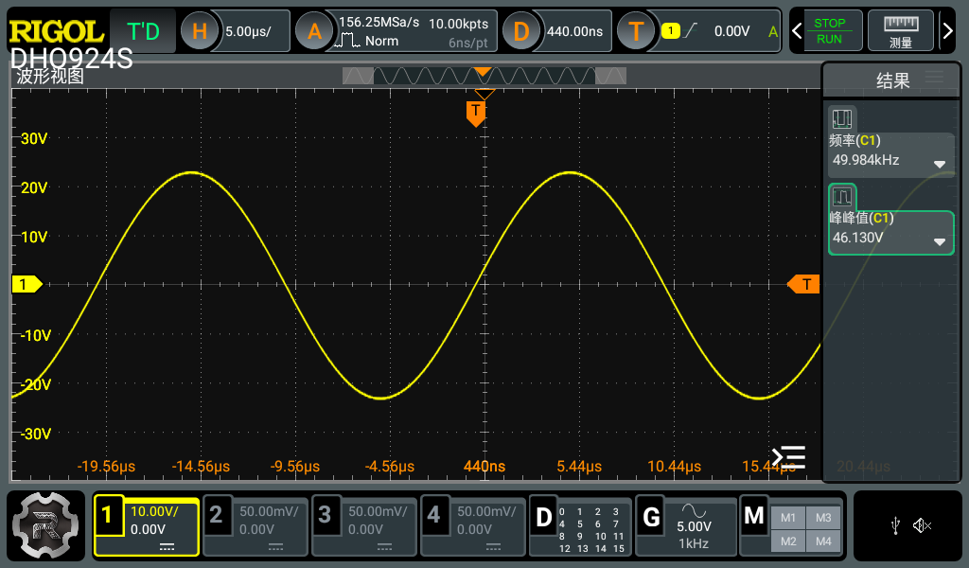Expand the peak-to-peak (C1) result dropdown

click(940, 241)
